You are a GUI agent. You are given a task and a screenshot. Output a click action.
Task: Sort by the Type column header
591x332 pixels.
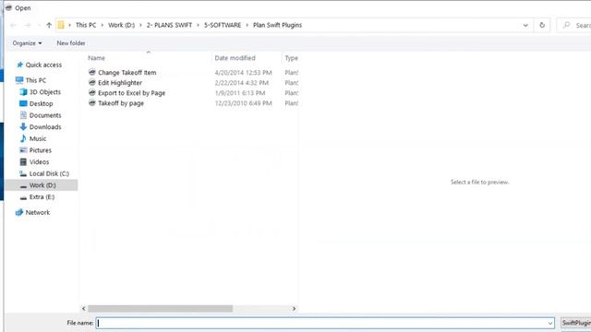292,58
